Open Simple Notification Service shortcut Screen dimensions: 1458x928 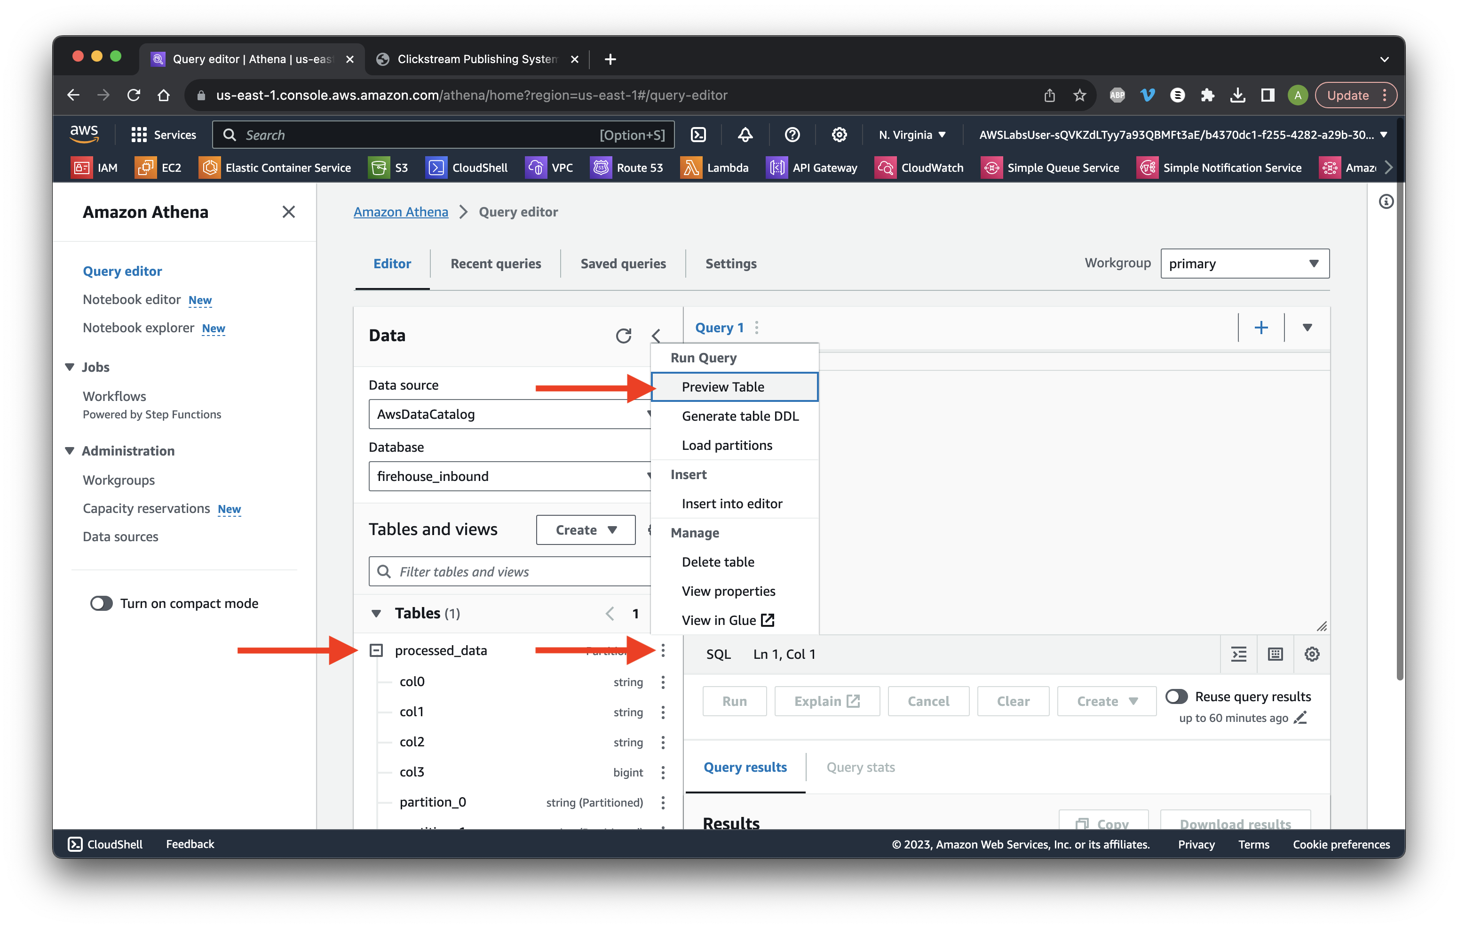click(1220, 168)
